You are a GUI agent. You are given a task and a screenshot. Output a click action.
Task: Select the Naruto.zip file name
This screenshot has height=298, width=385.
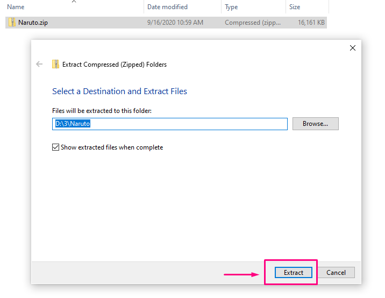pos(33,23)
